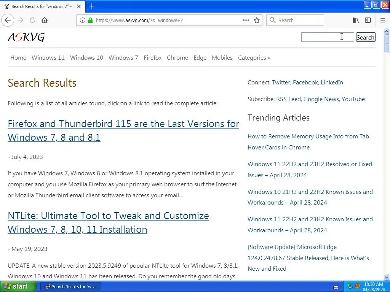390x292 pixels.
Task: Click the scrollbar down arrow
Action: pos(387,277)
